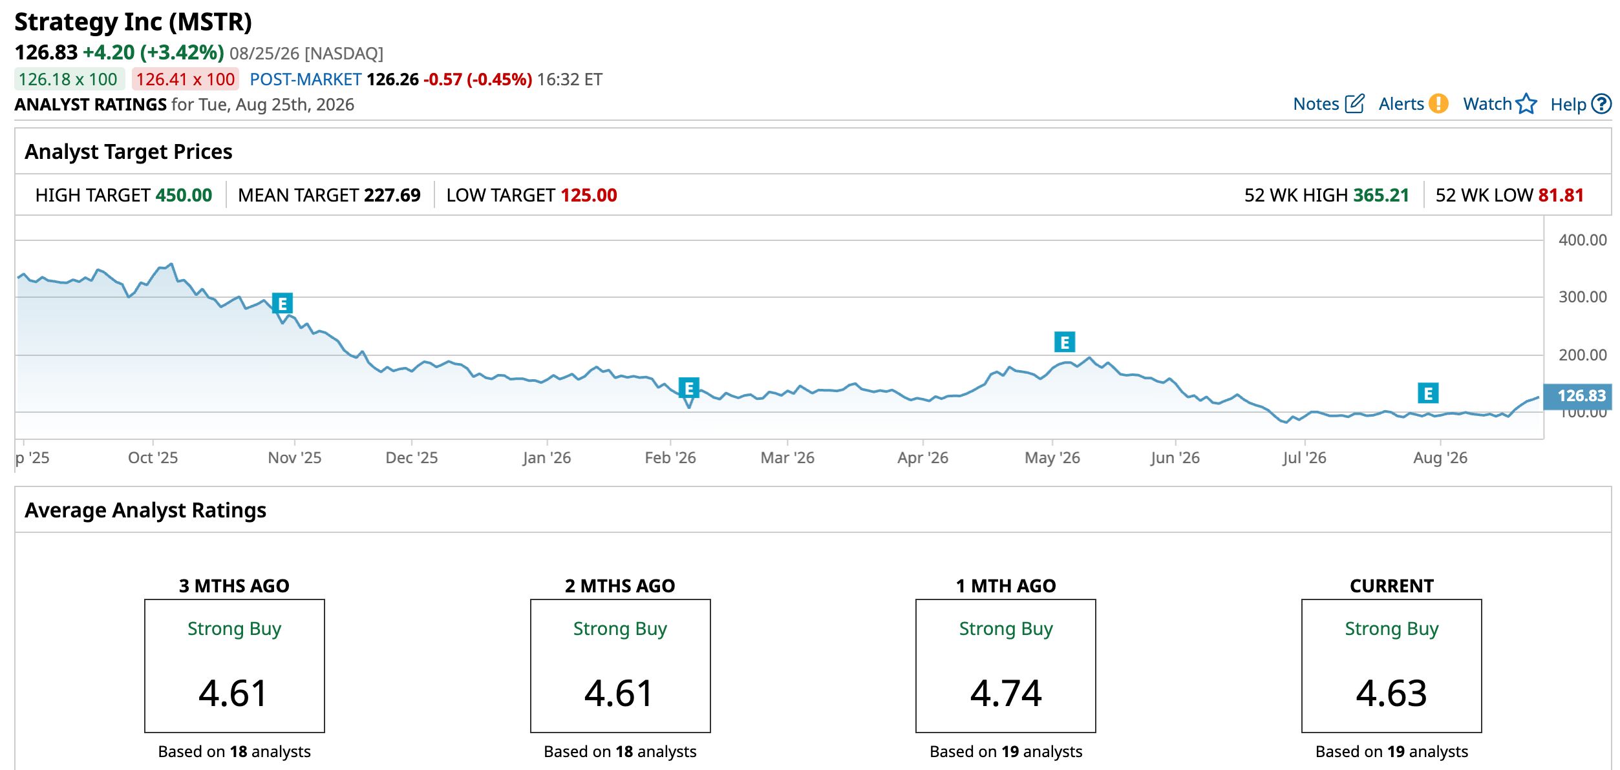Click Strong Buy in the 1 MTH AGO box
Screen dimensions: 1620x770
[x=1006, y=629]
